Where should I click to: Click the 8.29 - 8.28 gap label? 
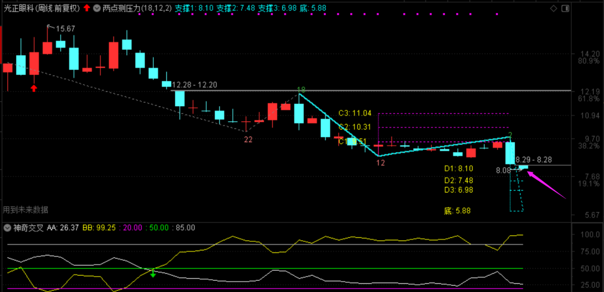(x=535, y=159)
